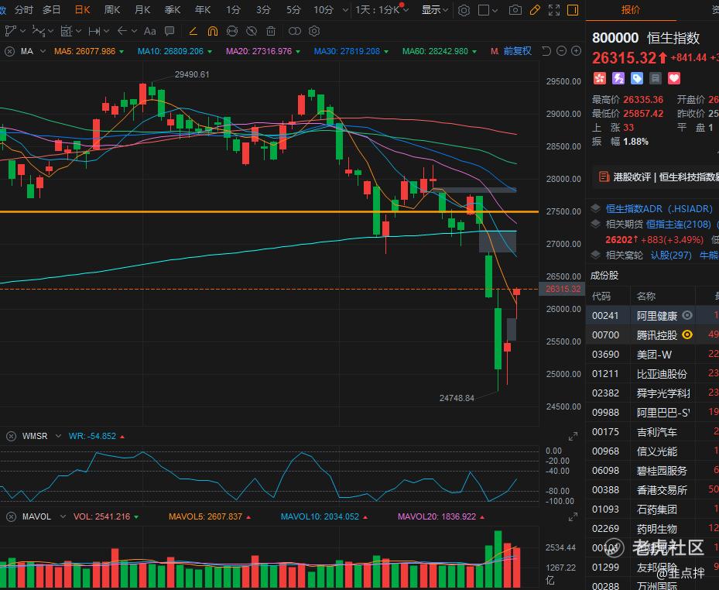The image size is (719, 590).
Task: Toggle the drawing pencil tool
Action: tap(535, 10)
